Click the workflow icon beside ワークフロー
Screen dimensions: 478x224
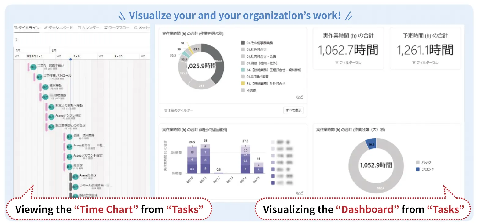click(105, 28)
